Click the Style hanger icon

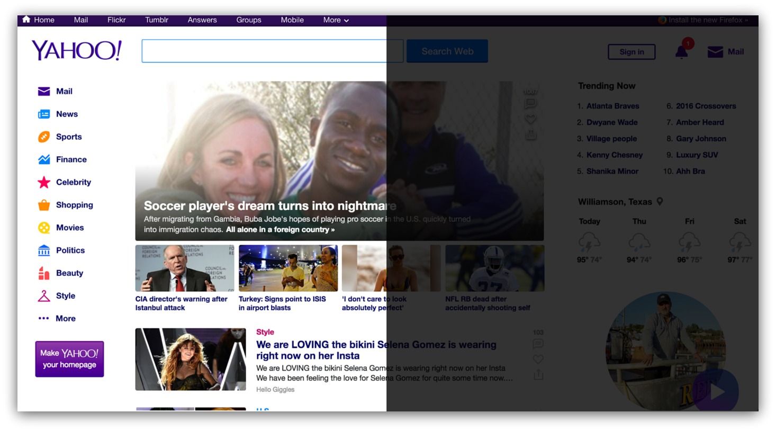coord(44,296)
